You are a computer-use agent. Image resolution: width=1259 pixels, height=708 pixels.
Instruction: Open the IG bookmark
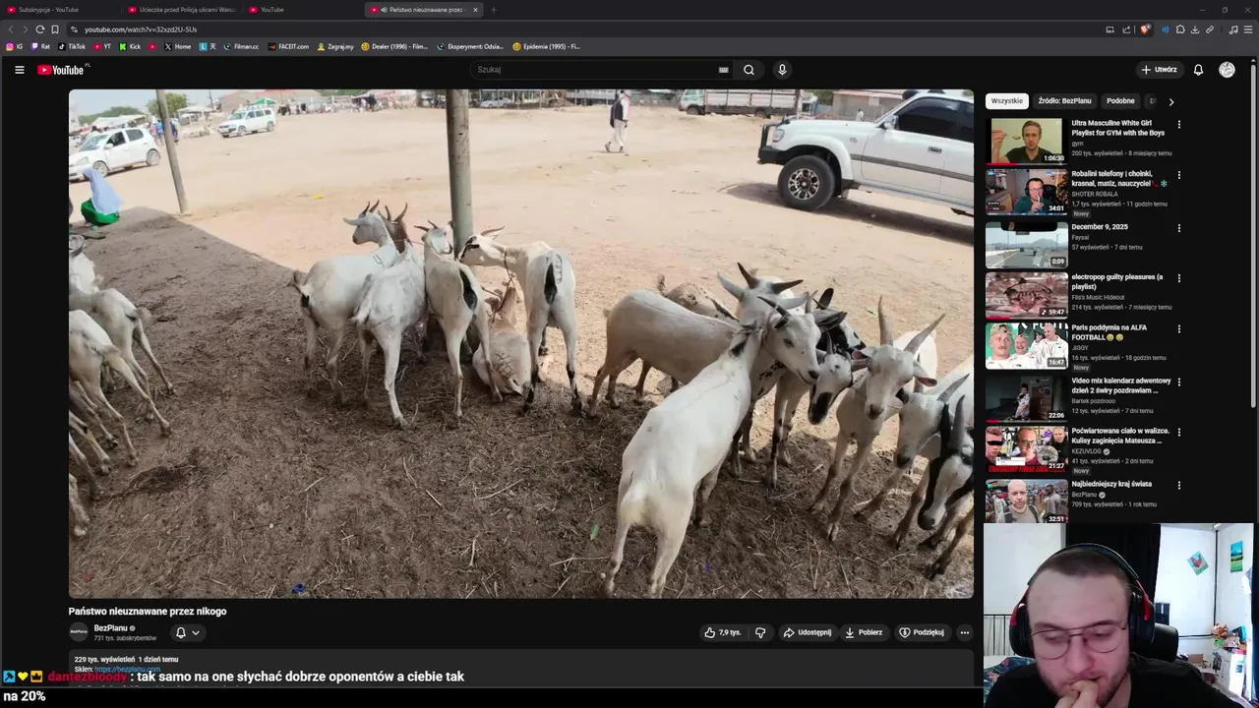[15, 46]
